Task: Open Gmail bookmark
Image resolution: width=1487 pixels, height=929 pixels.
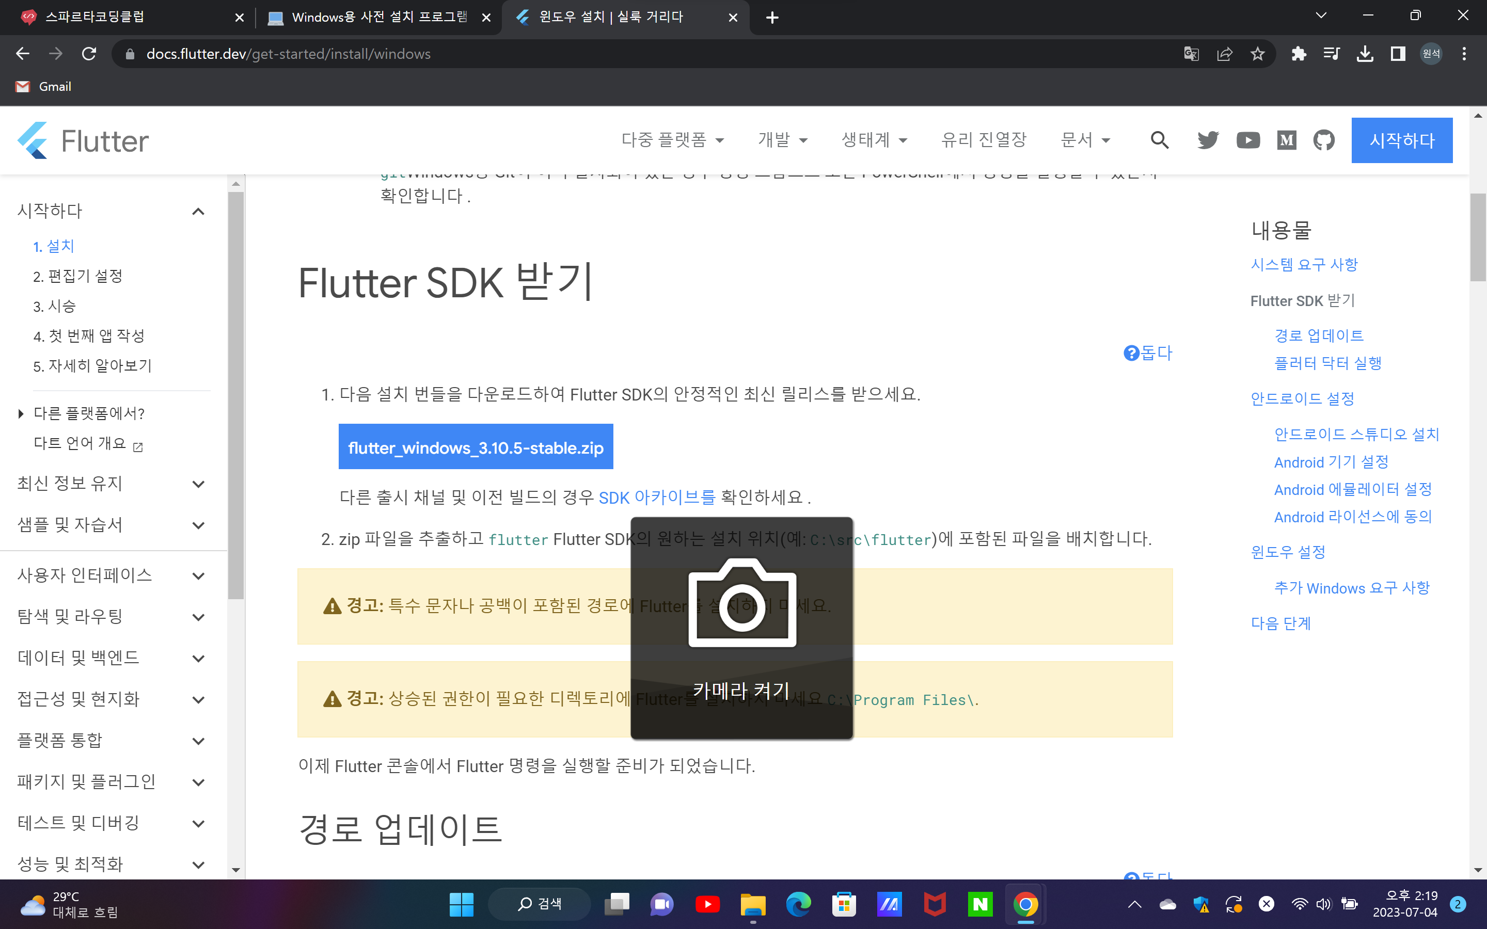Action: [x=43, y=87]
